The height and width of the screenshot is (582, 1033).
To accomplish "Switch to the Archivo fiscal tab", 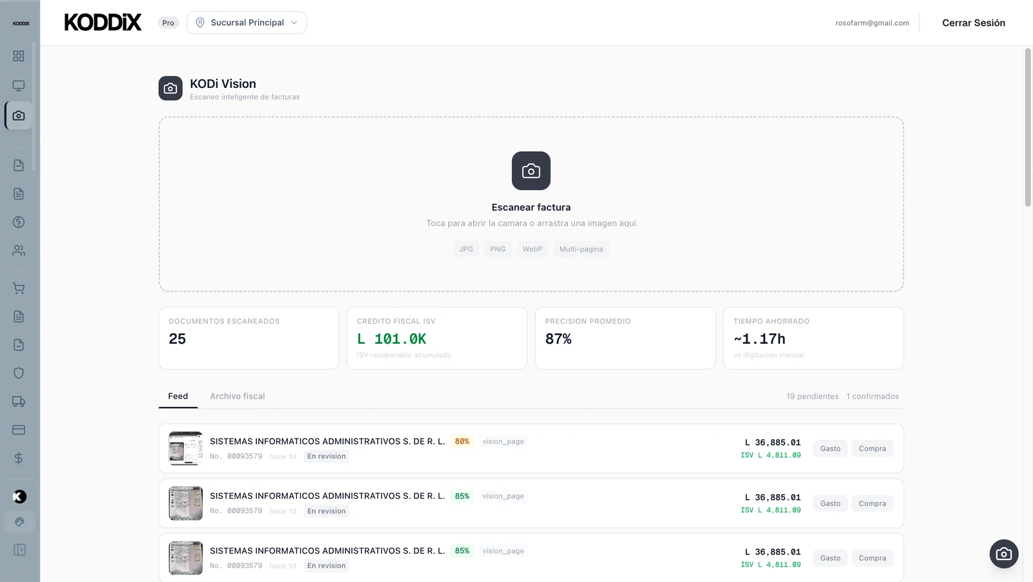I will coord(237,396).
